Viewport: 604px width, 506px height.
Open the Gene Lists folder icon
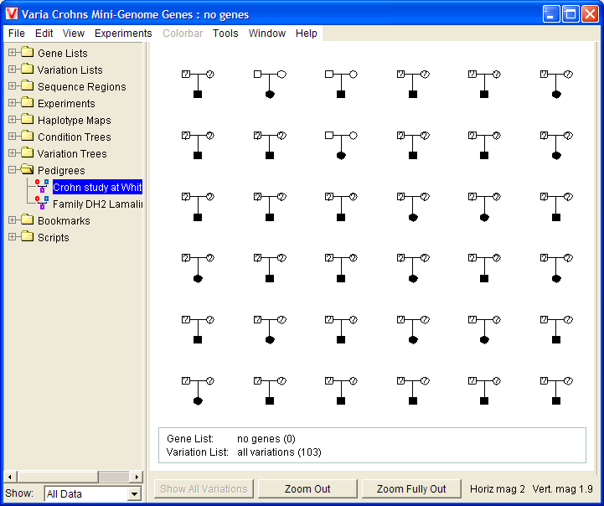pyautogui.click(x=27, y=53)
